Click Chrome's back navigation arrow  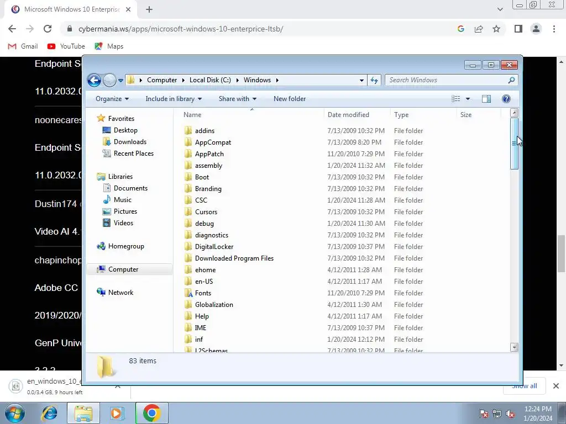tap(12, 29)
